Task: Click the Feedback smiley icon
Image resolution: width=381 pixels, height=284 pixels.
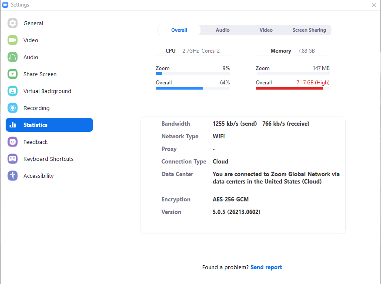Action: point(13,142)
